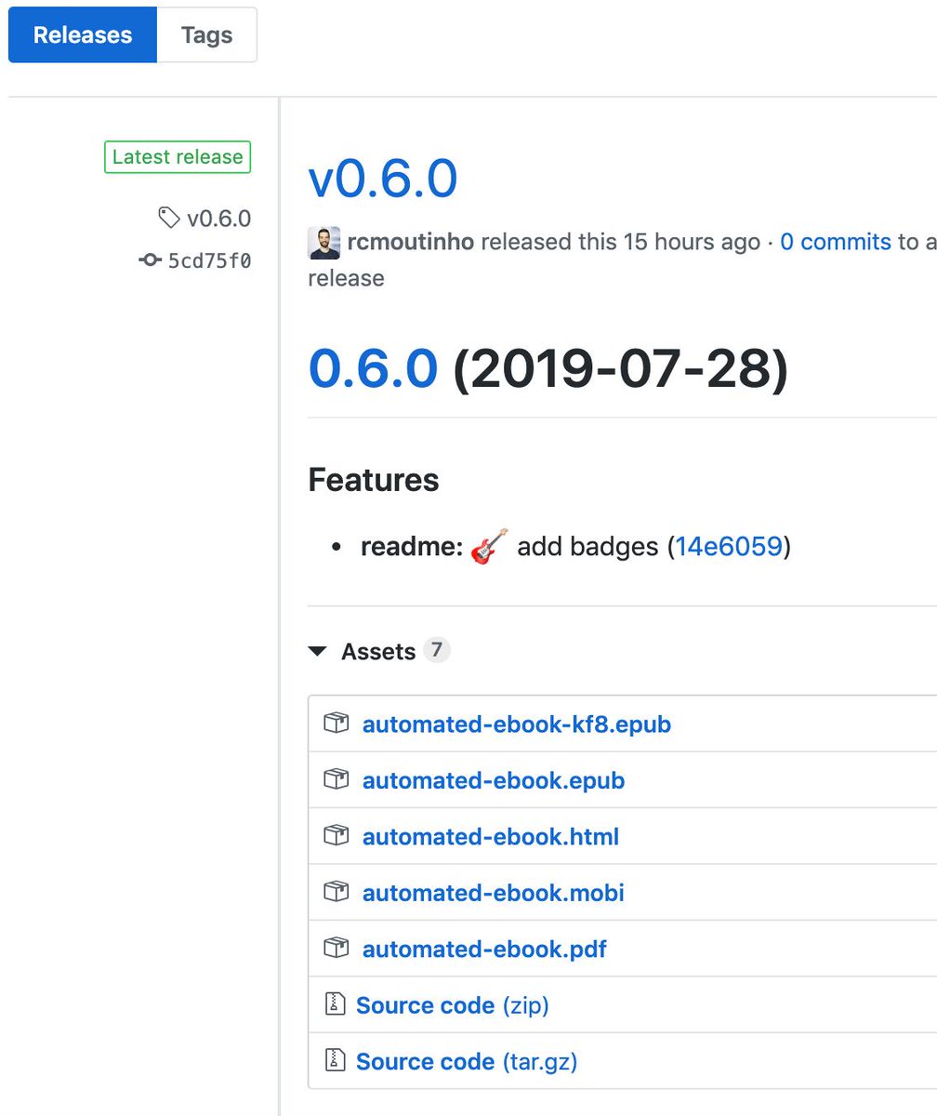Click package icon for automated-ebook.epub
Screen dimensions: 937x1116
[x=336, y=779]
